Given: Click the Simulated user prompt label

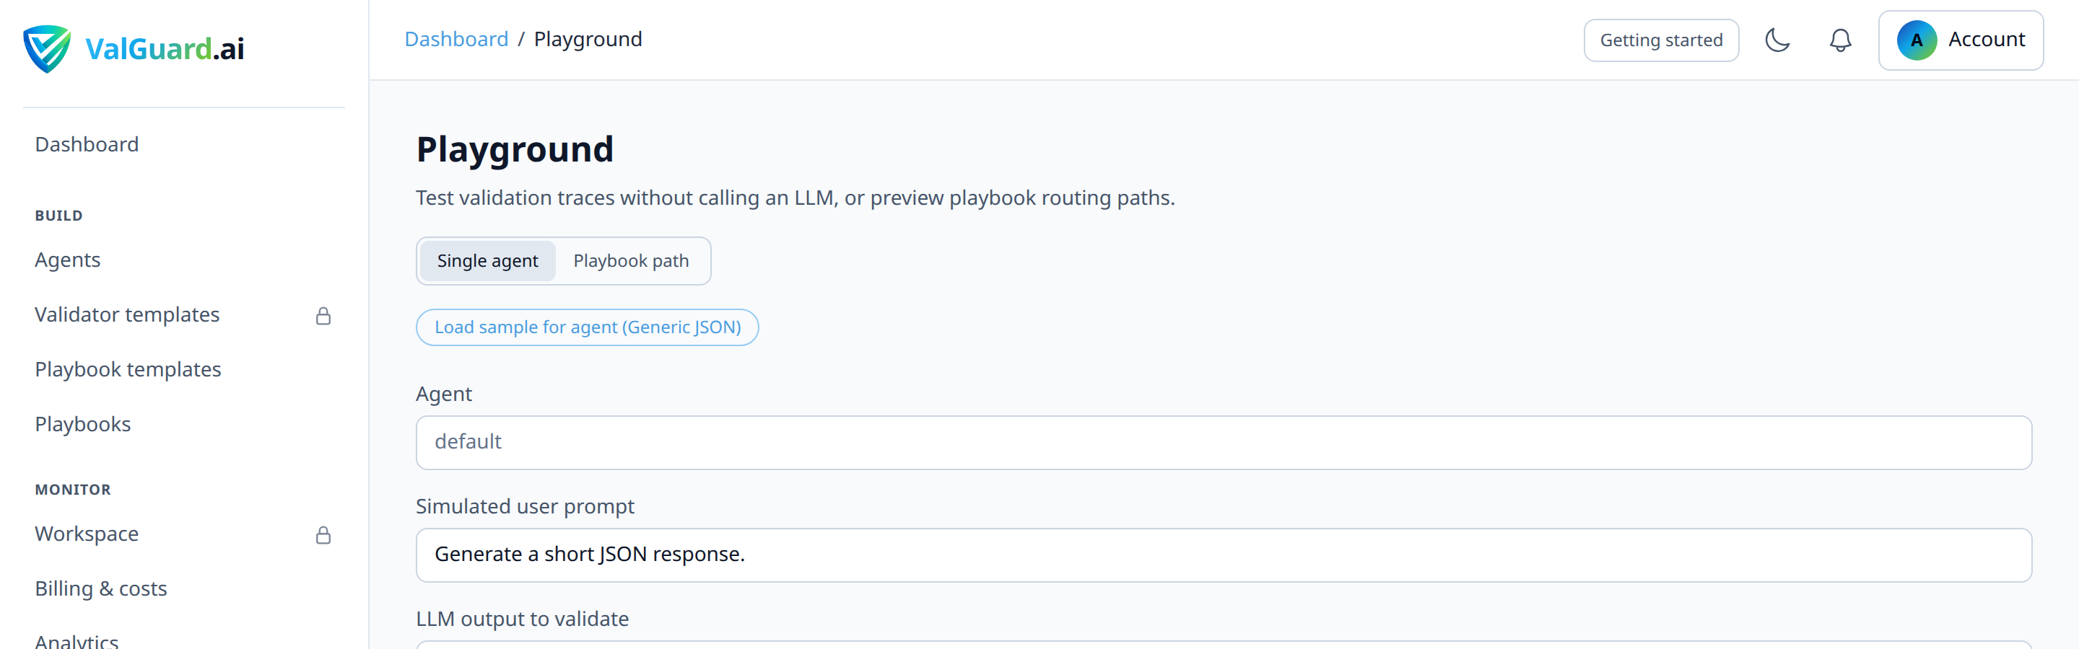Looking at the screenshot, I should coord(525,506).
